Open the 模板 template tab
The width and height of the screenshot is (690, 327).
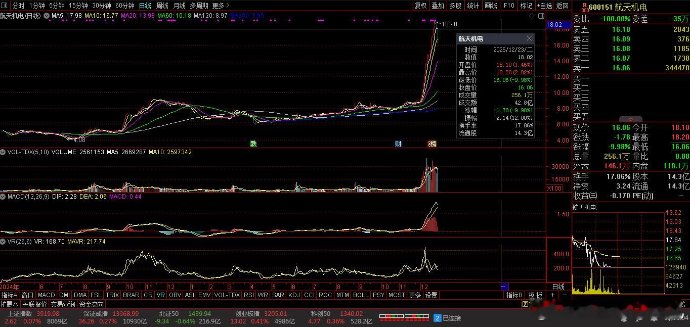535,295
